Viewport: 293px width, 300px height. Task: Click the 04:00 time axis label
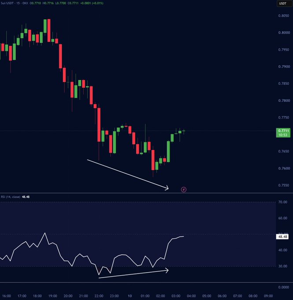click(191, 296)
